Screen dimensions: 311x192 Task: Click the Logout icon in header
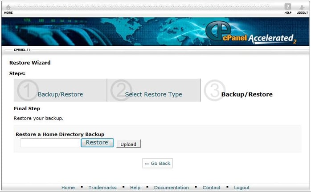[302, 8]
